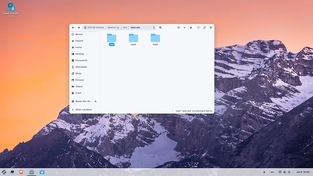Click the "sda1" selected status text
This screenshot has height=176, width=313.
[194, 111]
